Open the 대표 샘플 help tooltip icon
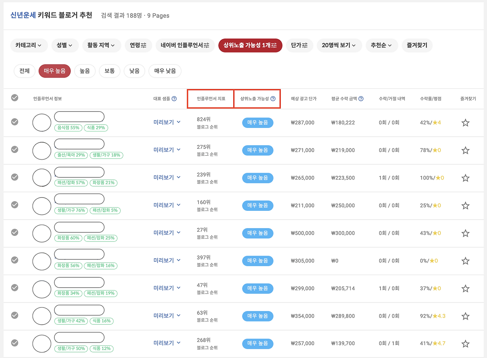Screen dimensions: 487x358 tap(174, 99)
